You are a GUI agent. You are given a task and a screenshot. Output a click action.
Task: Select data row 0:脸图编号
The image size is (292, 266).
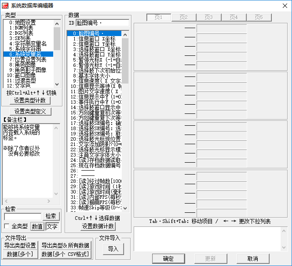pos(95,33)
